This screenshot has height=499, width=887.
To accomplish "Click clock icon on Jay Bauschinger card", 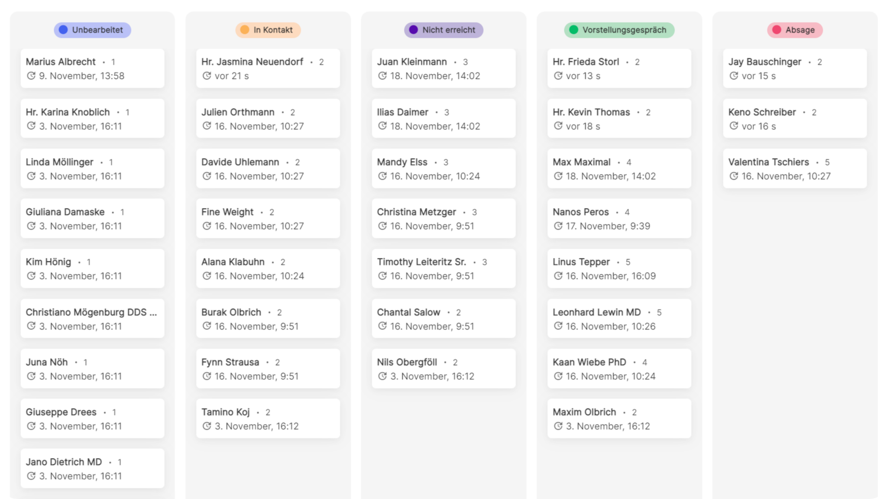I will 734,76.
